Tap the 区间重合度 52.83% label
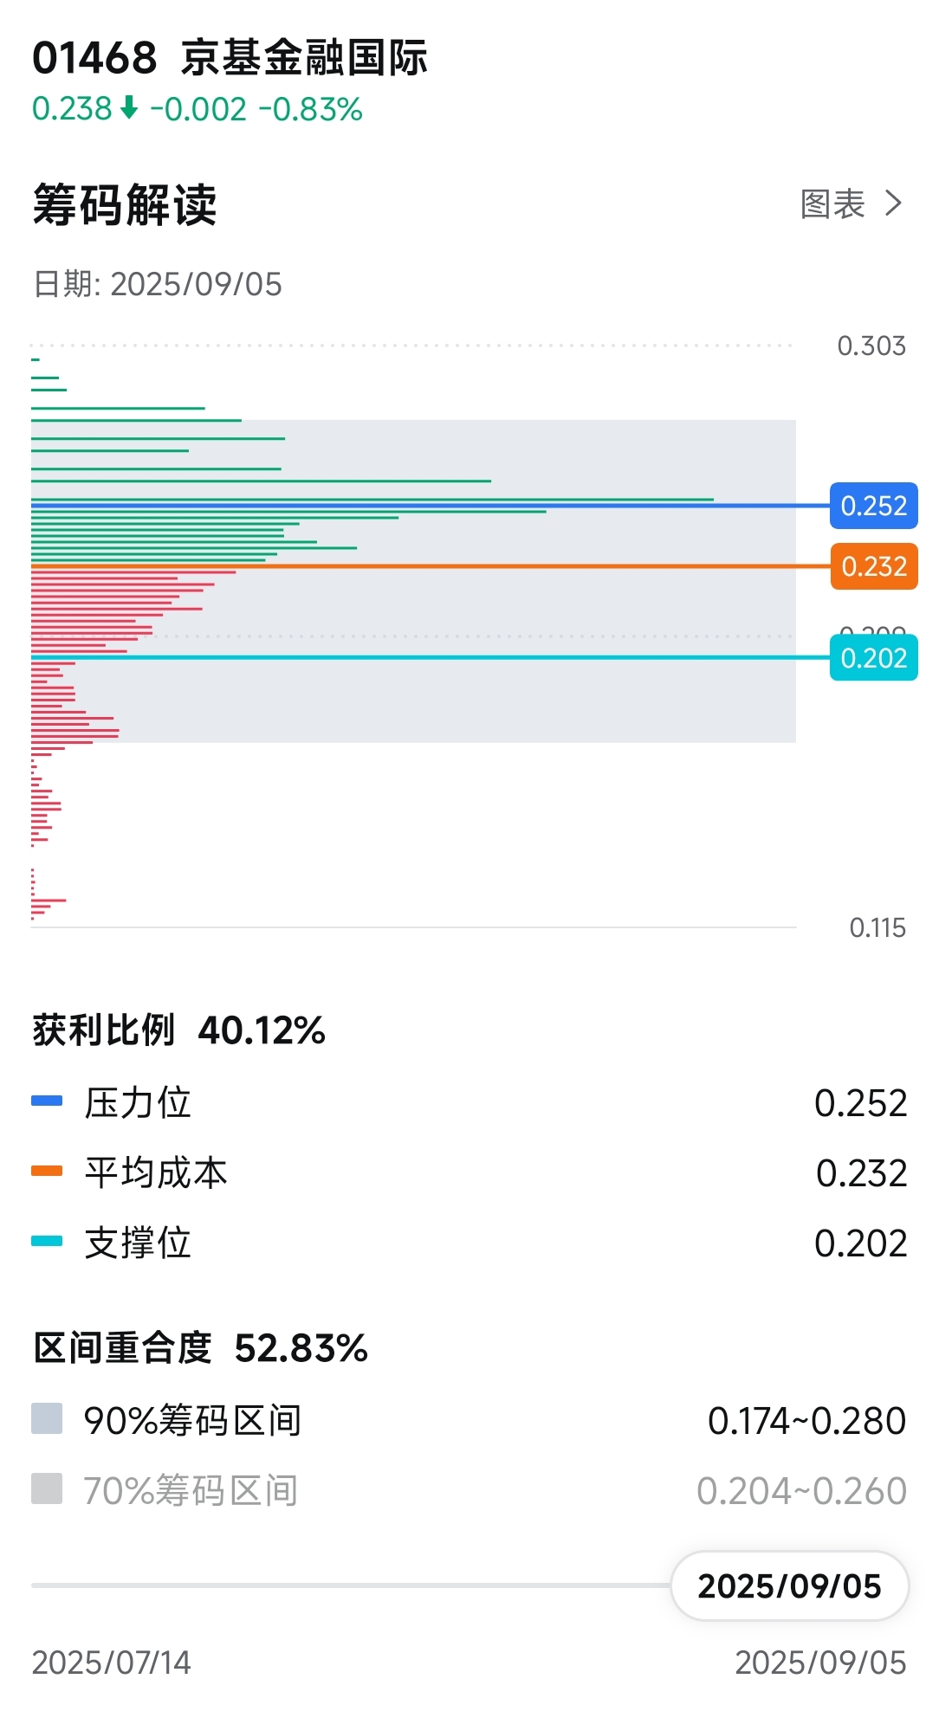The image size is (939, 1724). pyautogui.click(x=201, y=1348)
